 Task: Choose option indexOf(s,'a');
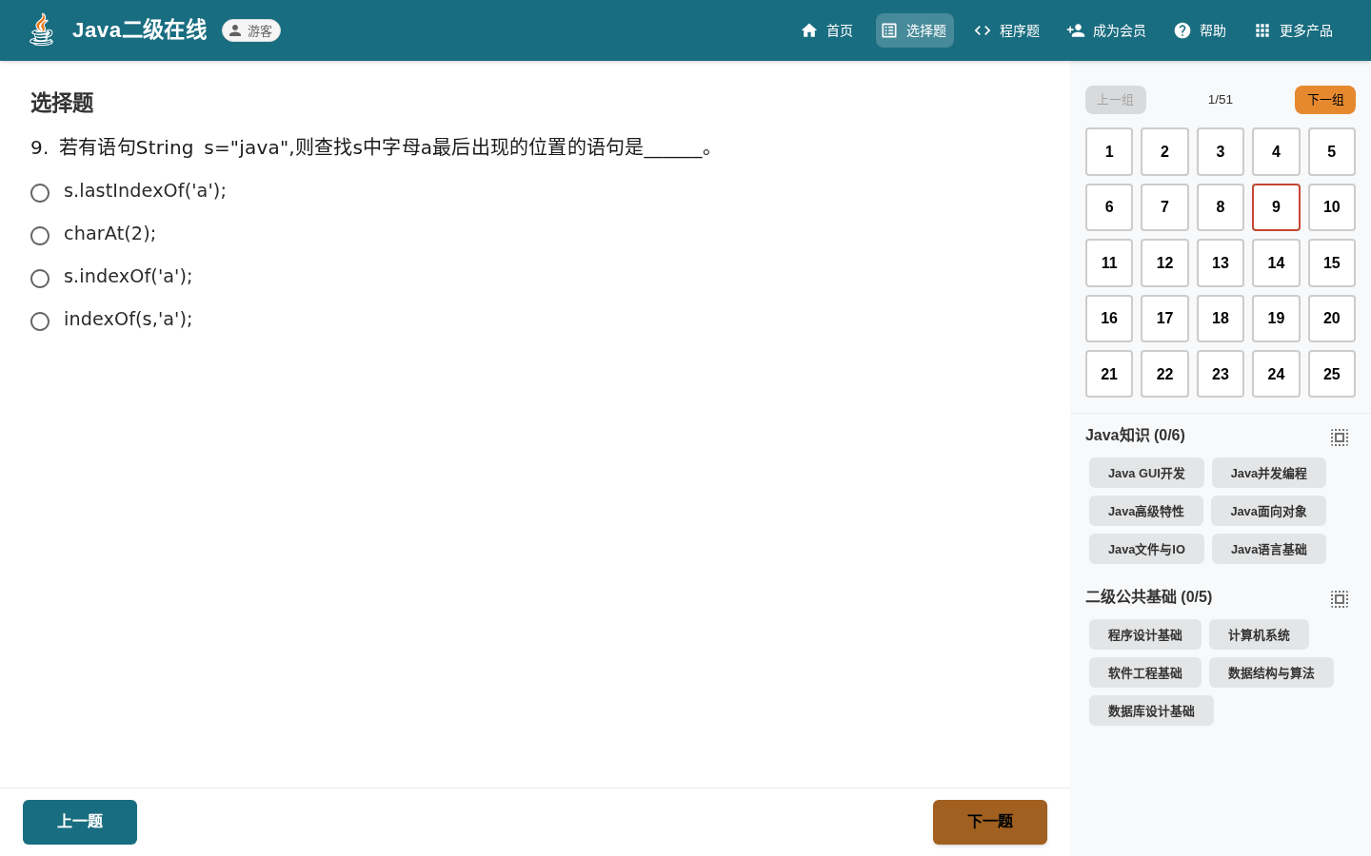pyautogui.click(x=40, y=321)
